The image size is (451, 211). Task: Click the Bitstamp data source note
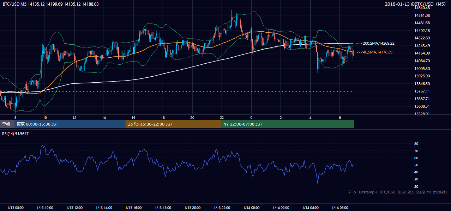(397, 192)
